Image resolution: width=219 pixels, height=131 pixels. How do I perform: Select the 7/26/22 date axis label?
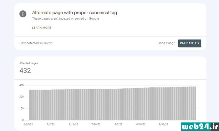(96, 124)
